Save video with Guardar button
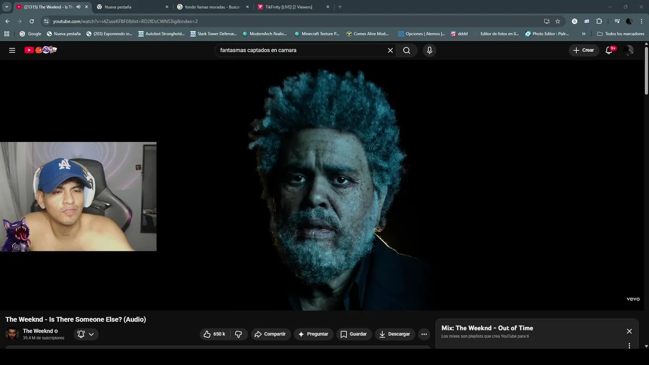The image size is (649, 365). (x=353, y=334)
